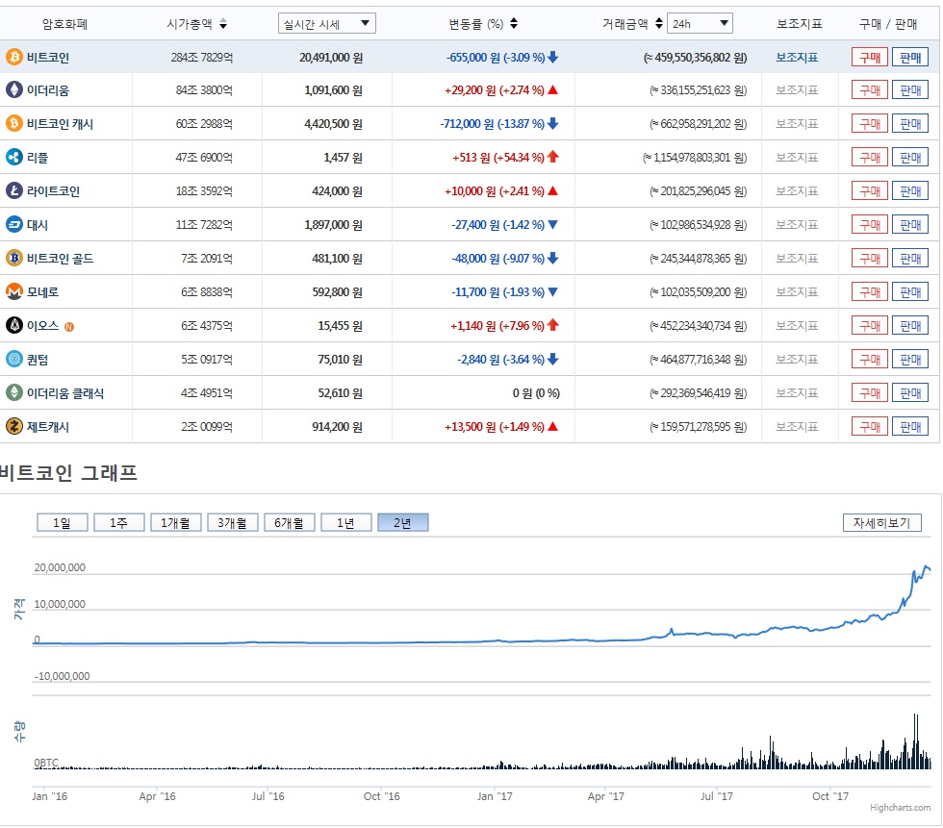Click the Bitcoin coin icon
943x828 pixels.
[14, 57]
